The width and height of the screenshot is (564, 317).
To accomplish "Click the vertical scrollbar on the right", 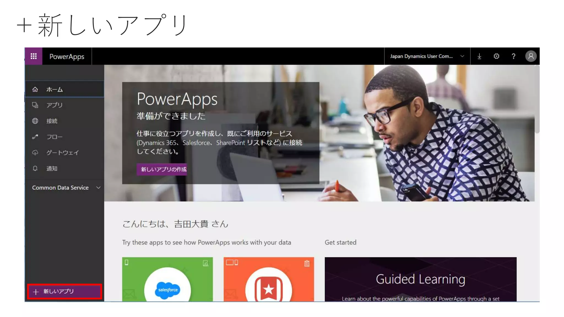I will click(x=537, y=99).
